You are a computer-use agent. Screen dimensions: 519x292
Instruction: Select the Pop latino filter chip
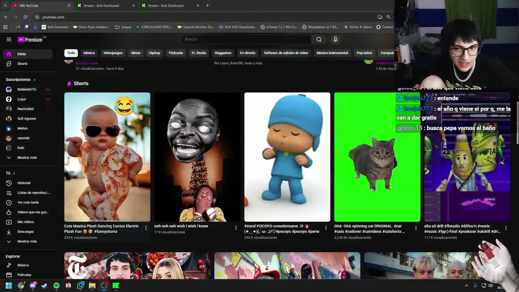click(x=364, y=53)
